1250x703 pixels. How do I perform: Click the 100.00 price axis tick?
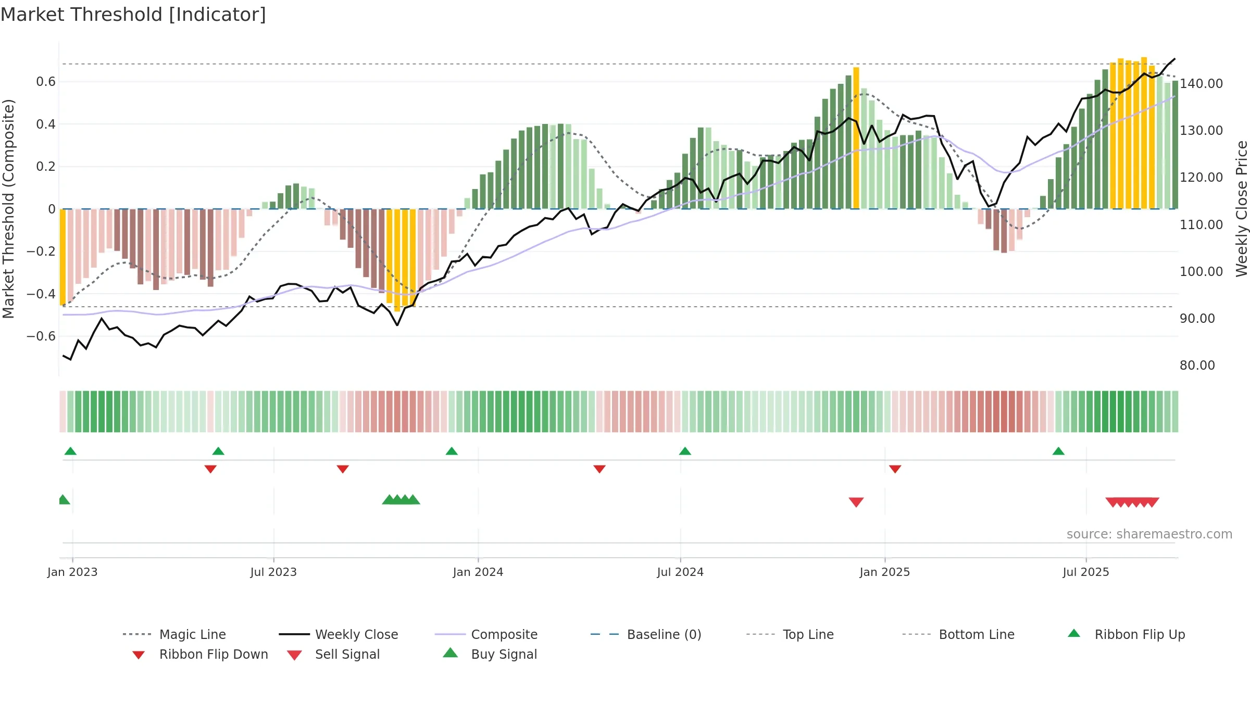[1201, 271]
